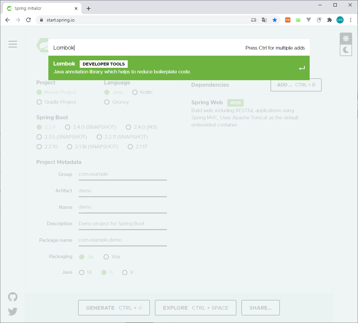Bookmark this page with the star icon

click(x=275, y=20)
